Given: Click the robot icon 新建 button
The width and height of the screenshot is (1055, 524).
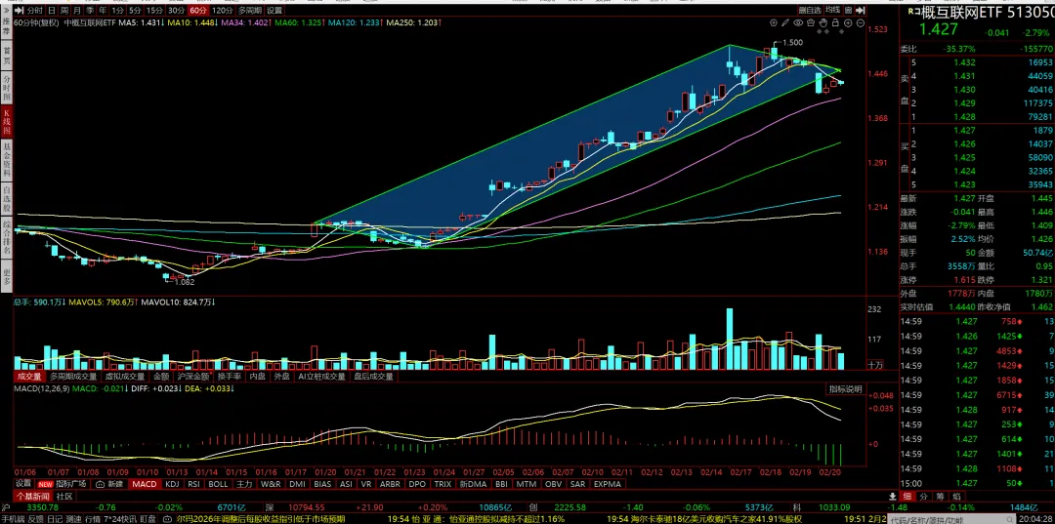Looking at the screenshot, I should point(110,484).
